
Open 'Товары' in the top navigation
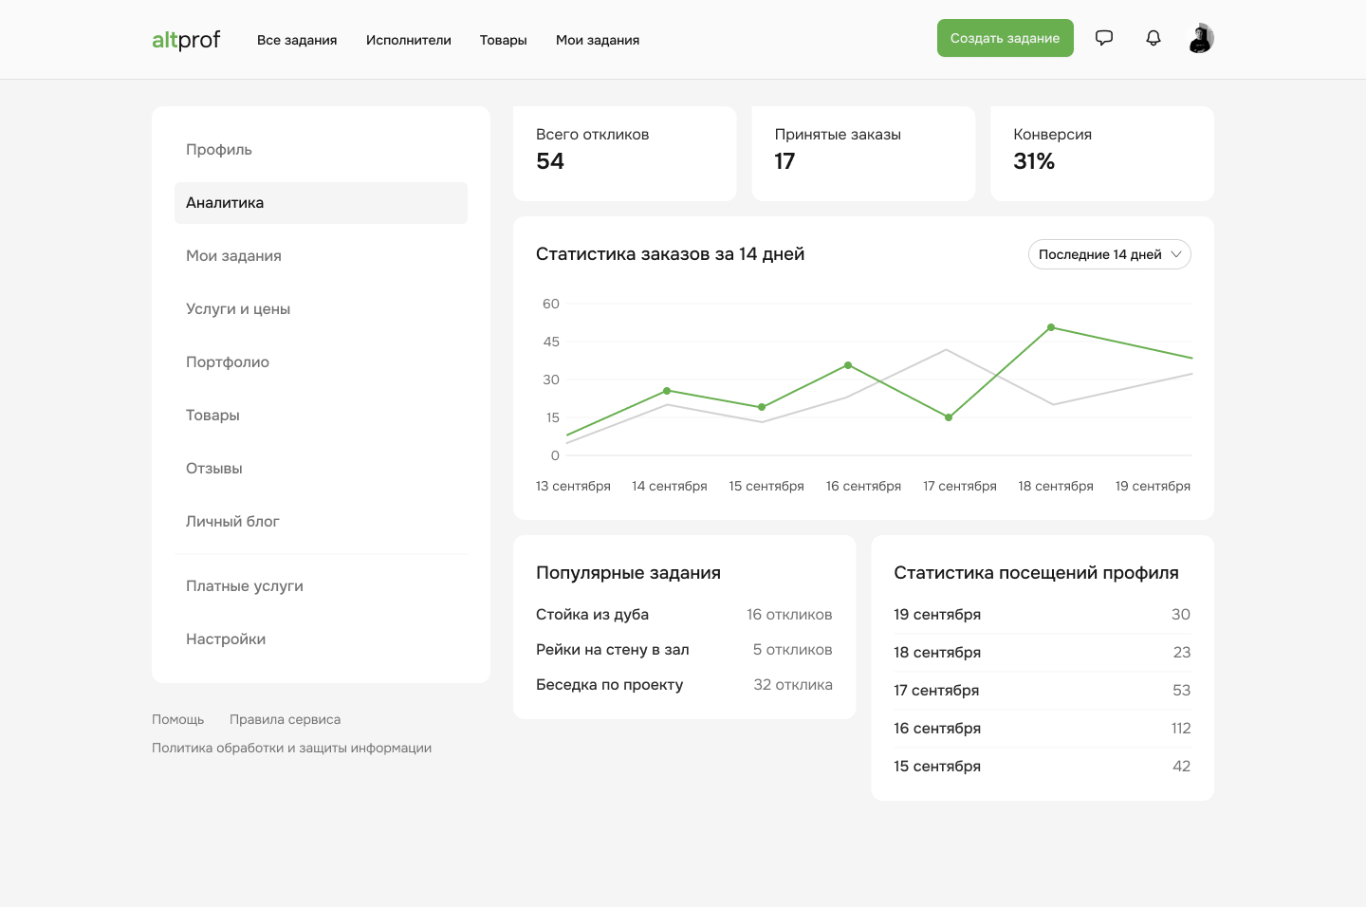(503, 40)
